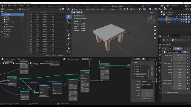The width and height of the screenshot is (191, 107).
Task: Click the empty Tooltip input field
Action: pos(147,87)
